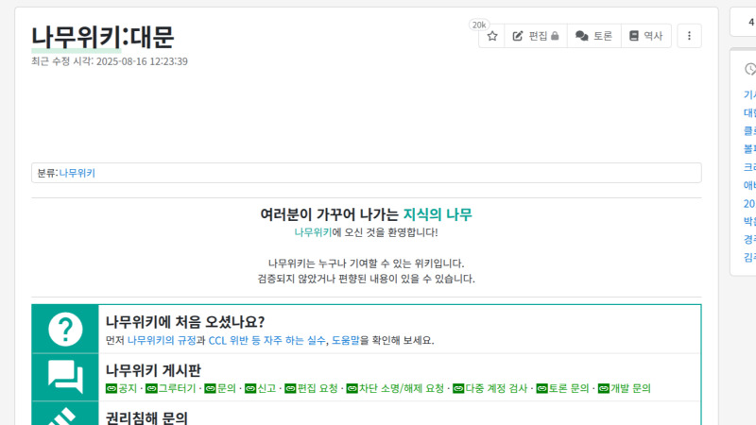Open the 토론 문의 link
Screen dimensions: 756x425
click(x=562, y=388)
